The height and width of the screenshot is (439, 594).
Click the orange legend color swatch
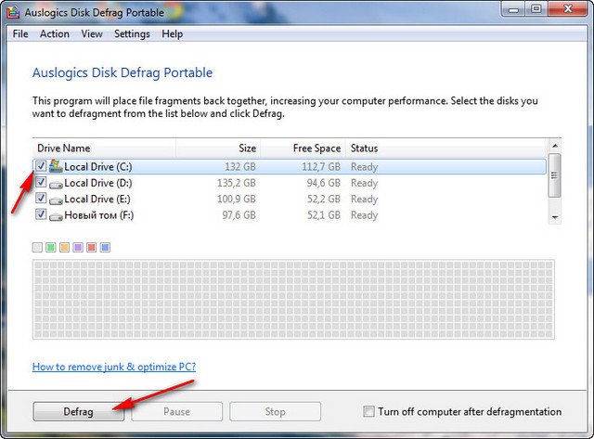(x=64, y=248)
